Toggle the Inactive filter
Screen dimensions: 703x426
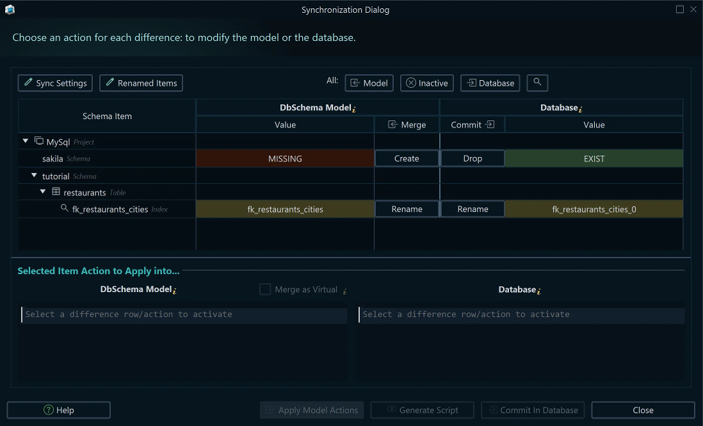point(426,83)
